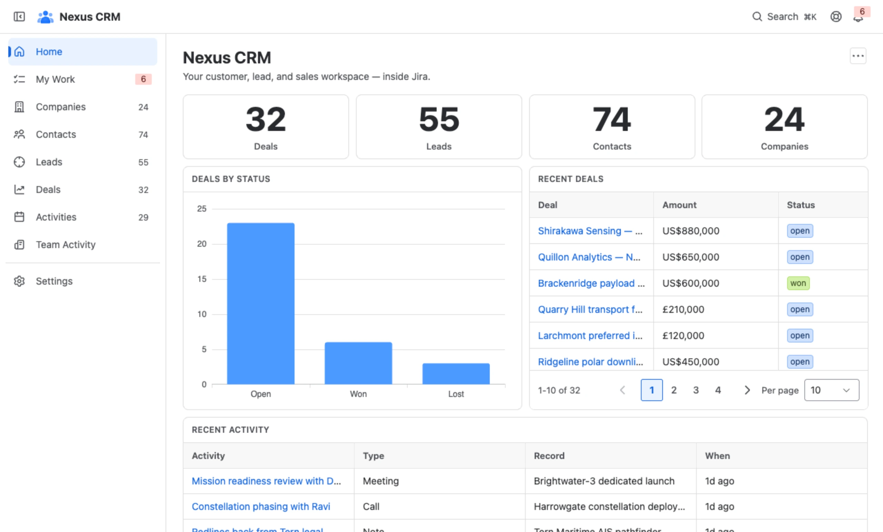
Task: Open the Larchmont preferred deal link
Action: [590, 336]
